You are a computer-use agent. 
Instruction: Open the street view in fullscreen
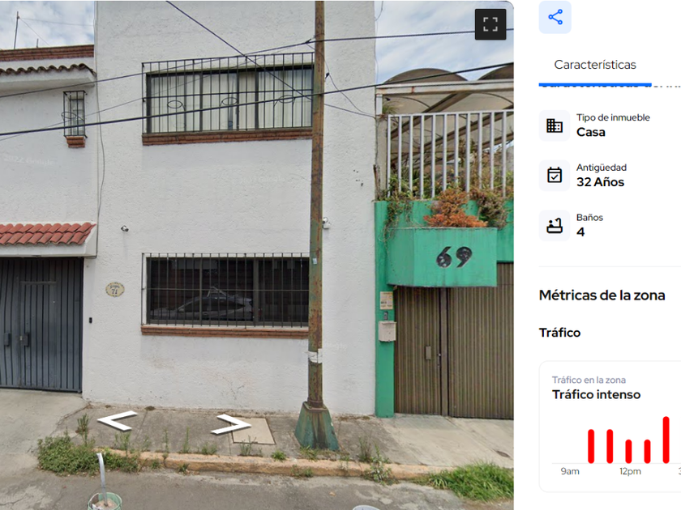[x=490, y=24]
